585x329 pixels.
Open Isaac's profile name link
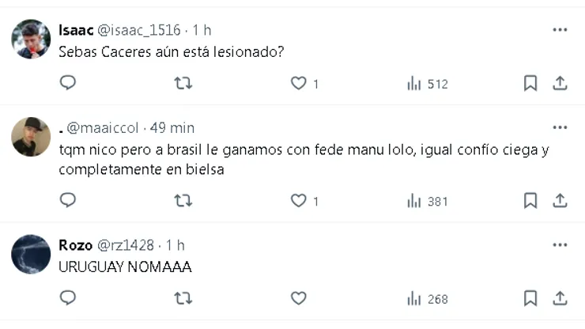pos(75,30)
